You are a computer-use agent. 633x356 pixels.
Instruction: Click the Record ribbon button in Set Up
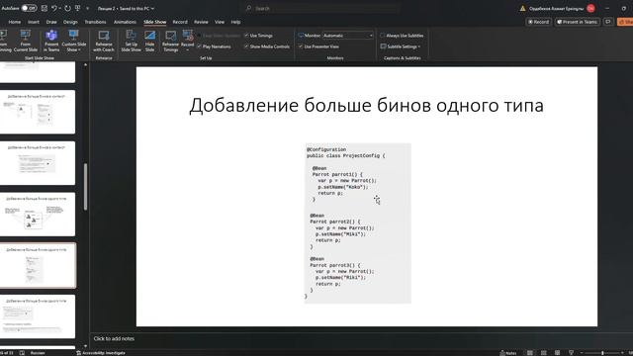(187, 41)
